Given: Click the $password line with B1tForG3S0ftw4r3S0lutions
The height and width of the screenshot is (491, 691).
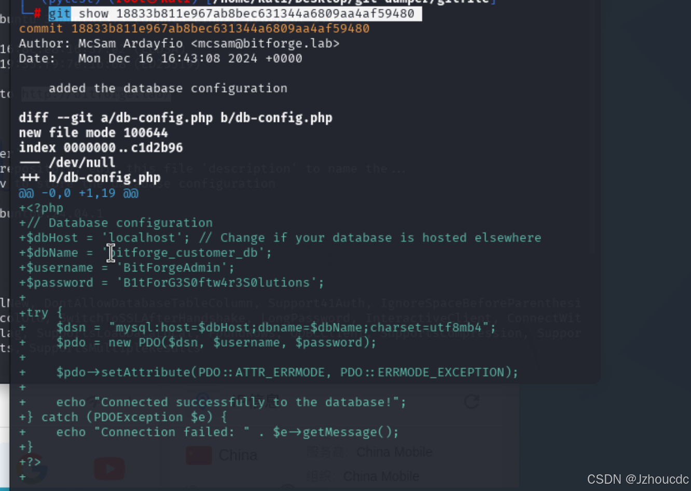Looking at the screenshot, I should coord(171,282).
